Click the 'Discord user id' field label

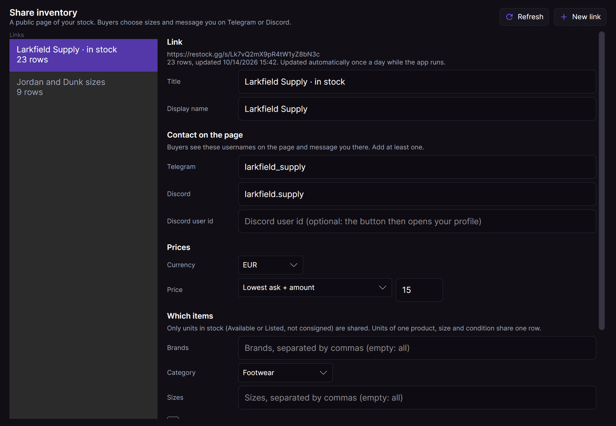(190, 221)
